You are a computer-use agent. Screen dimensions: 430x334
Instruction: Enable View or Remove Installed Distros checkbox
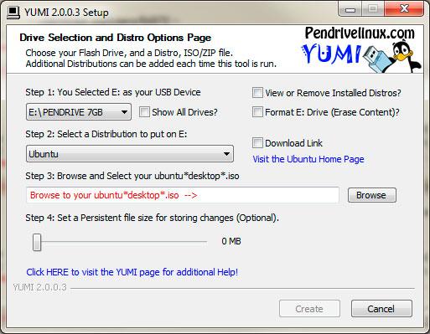257,93
